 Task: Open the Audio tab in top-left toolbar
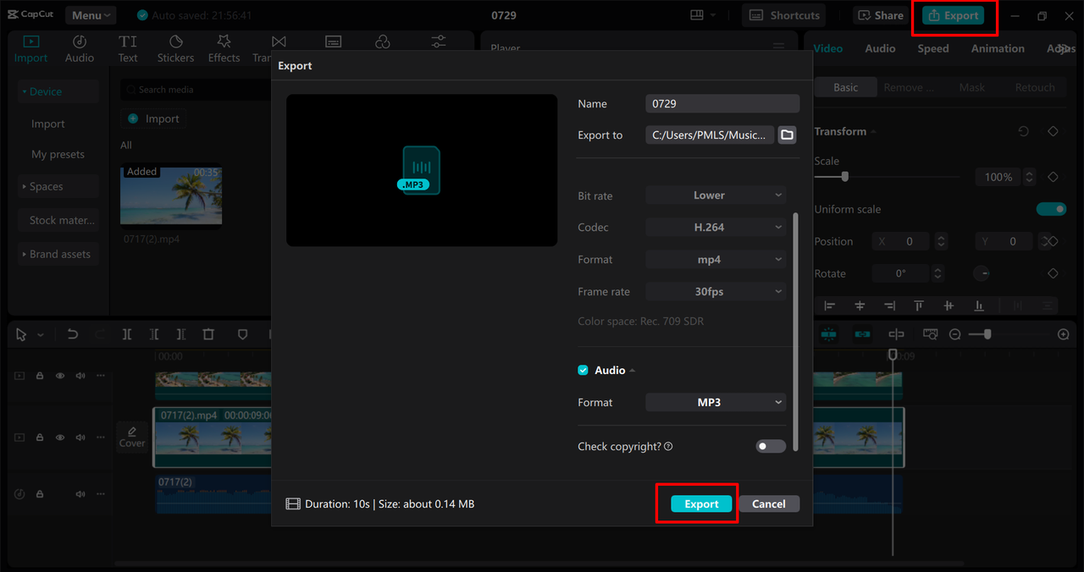[80, 48]
